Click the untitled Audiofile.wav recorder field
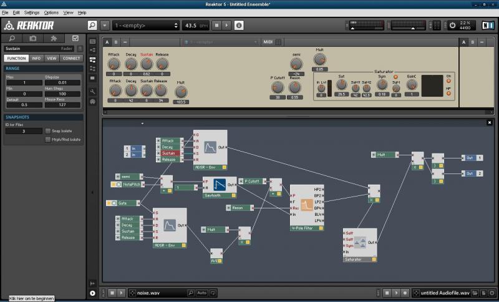The width and height of the screenshot is (499, 302). pos(442,293)
